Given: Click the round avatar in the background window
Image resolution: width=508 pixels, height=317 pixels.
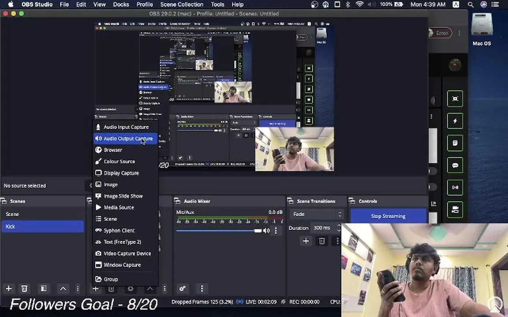Looking at the screenshot, I should coord(455,65).
